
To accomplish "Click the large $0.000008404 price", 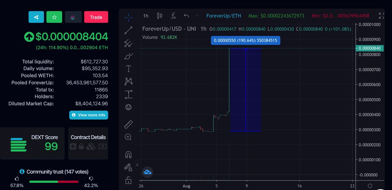I will [x=72, y=37].
